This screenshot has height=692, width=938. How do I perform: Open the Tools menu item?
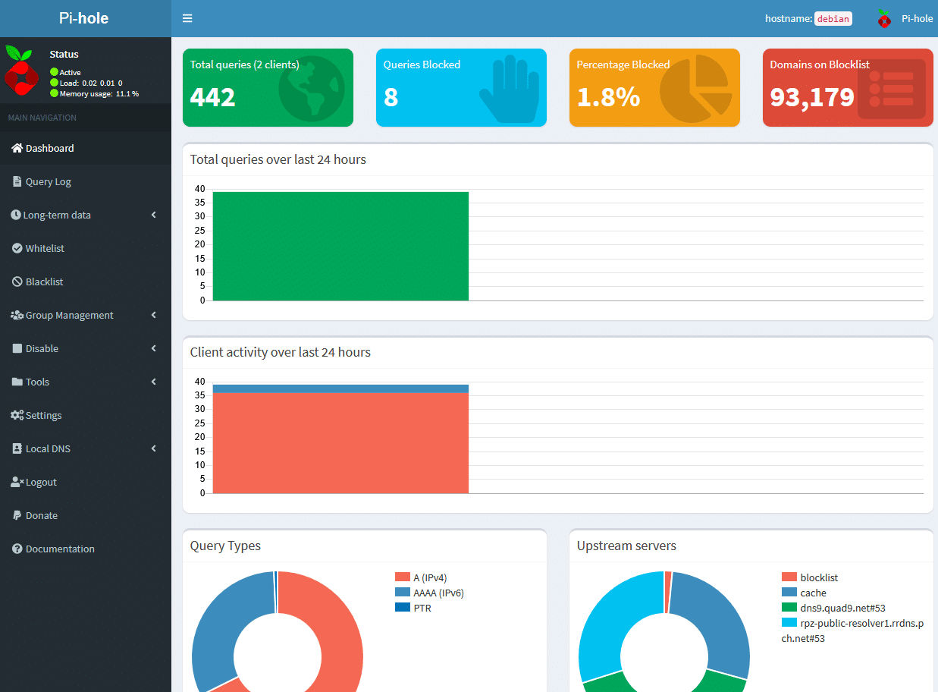[x=37, y=382]
